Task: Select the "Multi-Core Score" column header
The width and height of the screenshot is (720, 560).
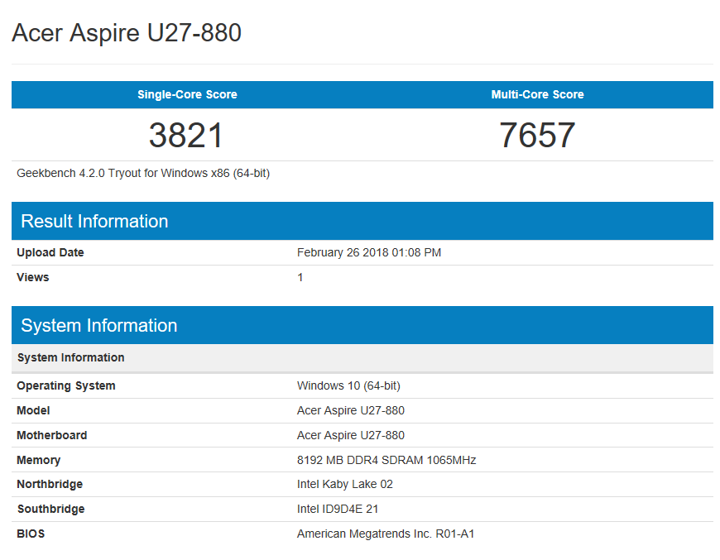Action: [x=538, y=94]
